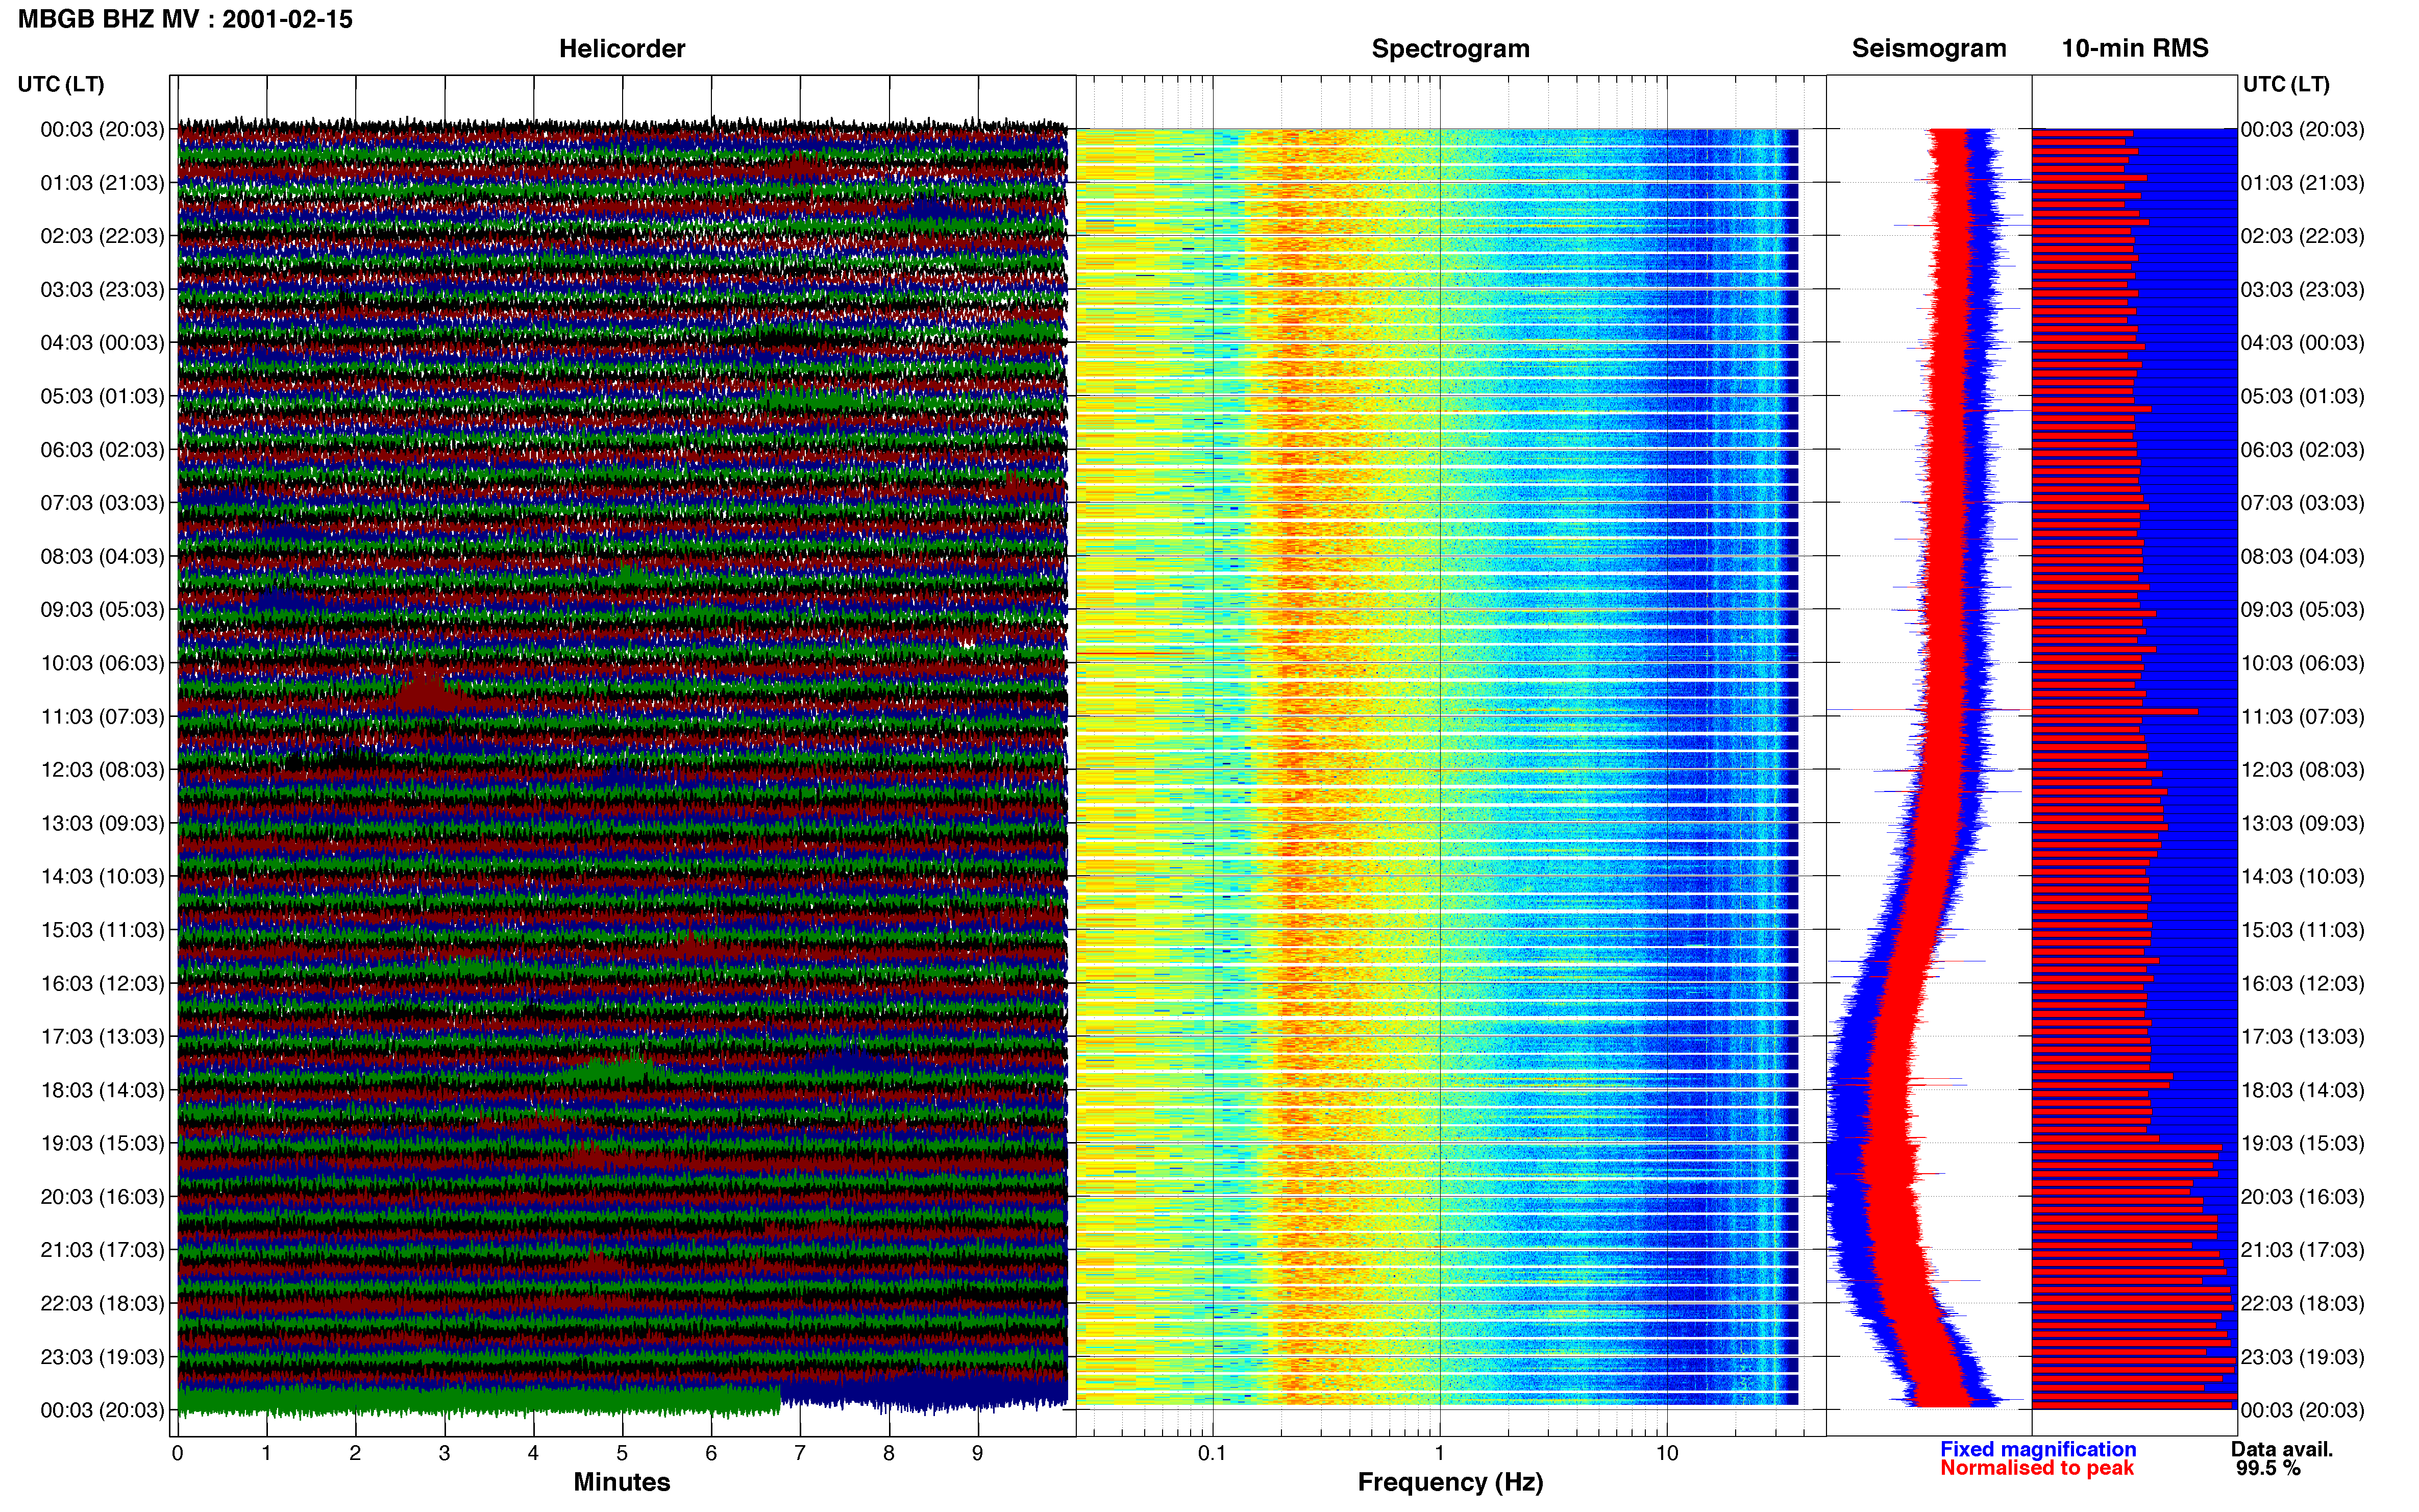Click the '99.5 %' data availability value

coord(2268,1468)
